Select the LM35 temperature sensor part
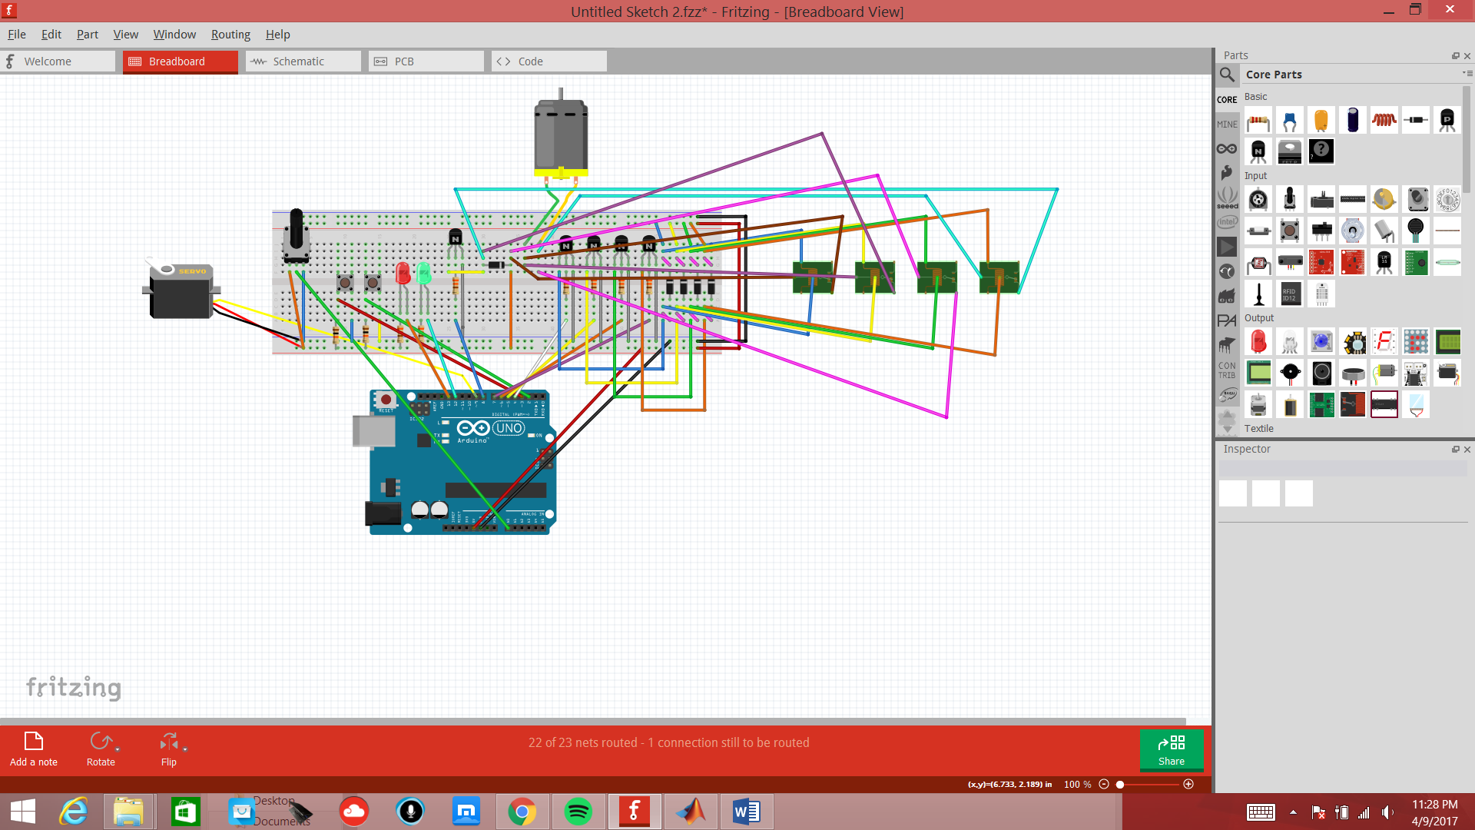The width and height of the screenshot is (1475, 830). [1384, 262]
